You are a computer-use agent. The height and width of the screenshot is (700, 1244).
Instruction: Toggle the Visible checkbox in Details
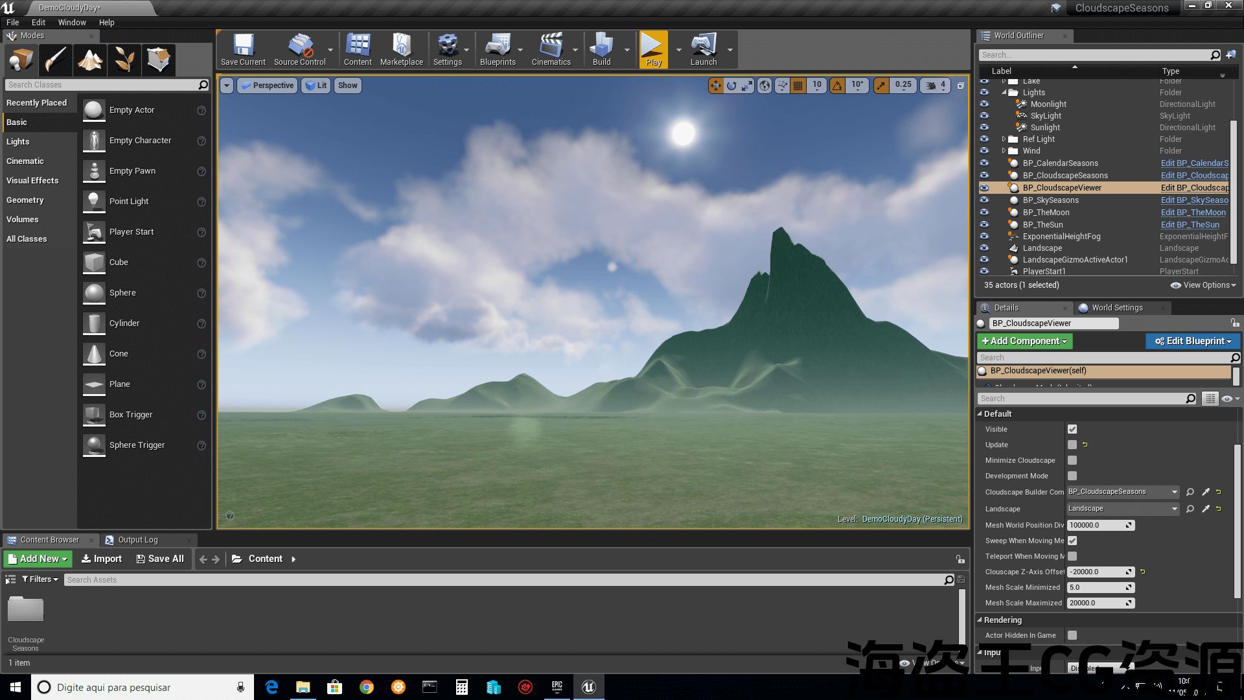click(1072, 429)
